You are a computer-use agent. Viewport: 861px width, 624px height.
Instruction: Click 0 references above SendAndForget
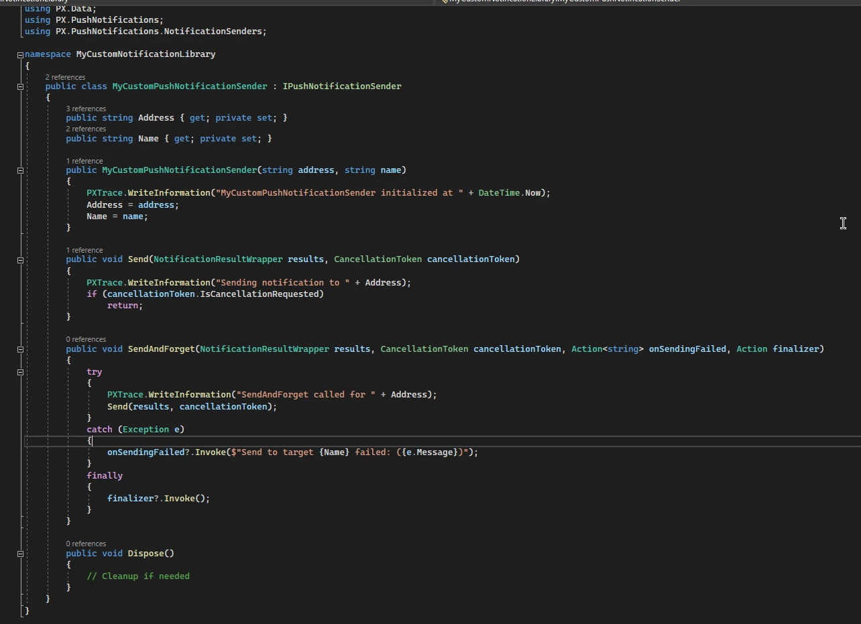click(86, 338)
